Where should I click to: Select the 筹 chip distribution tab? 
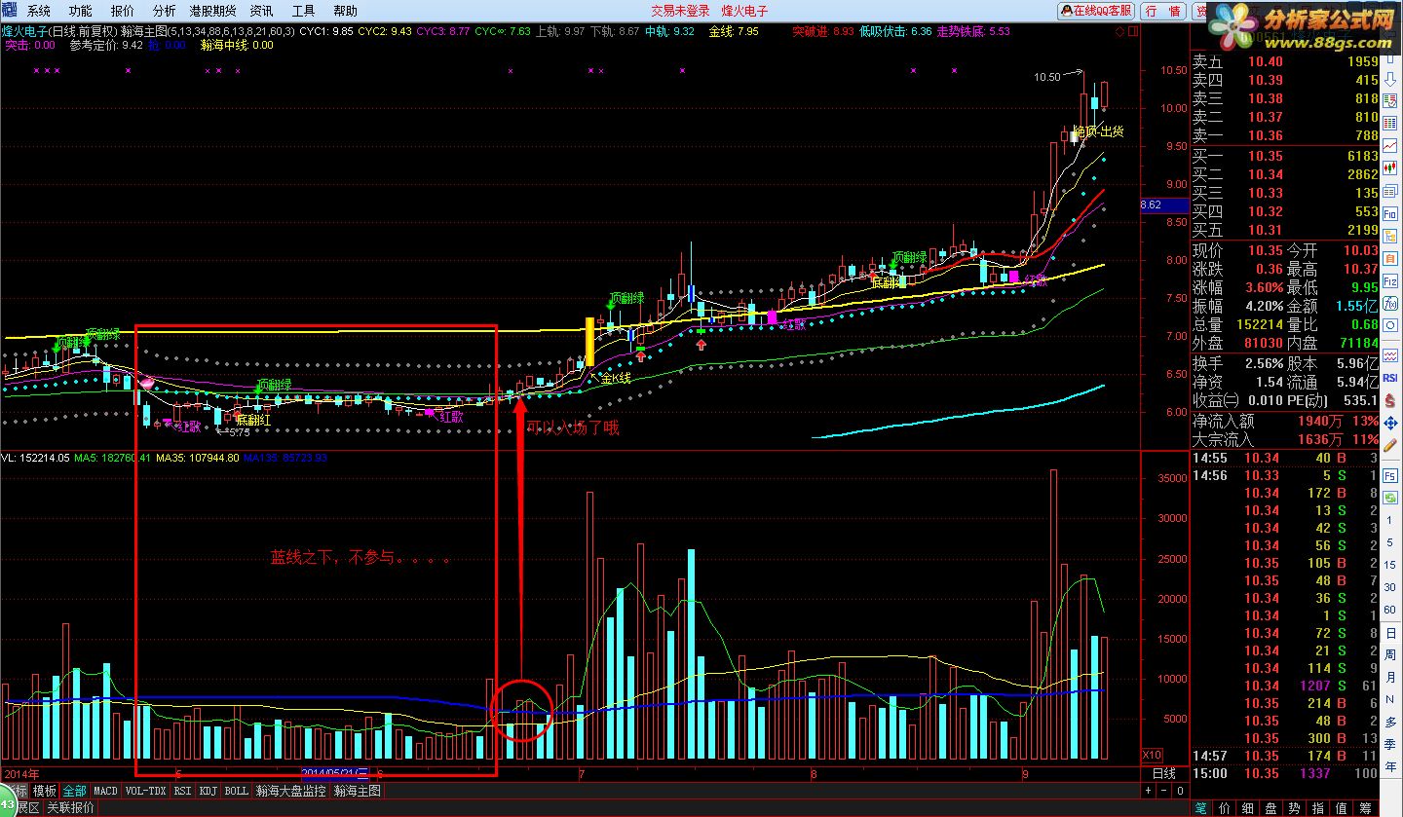tap(1365, 808)
